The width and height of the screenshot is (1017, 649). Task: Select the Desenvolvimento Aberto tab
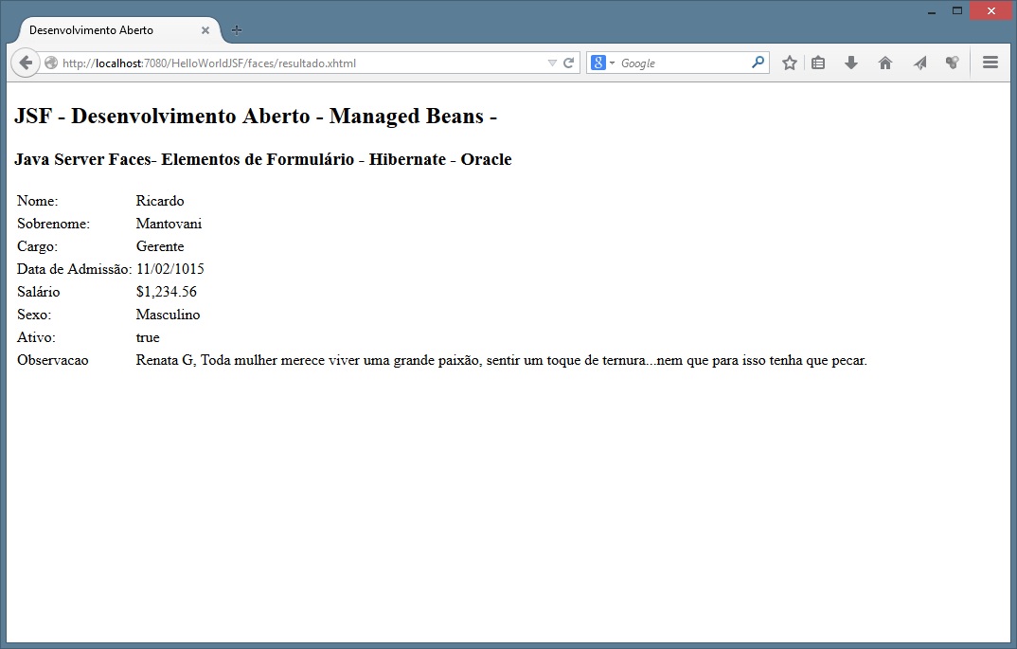click(x=104, y=30)
